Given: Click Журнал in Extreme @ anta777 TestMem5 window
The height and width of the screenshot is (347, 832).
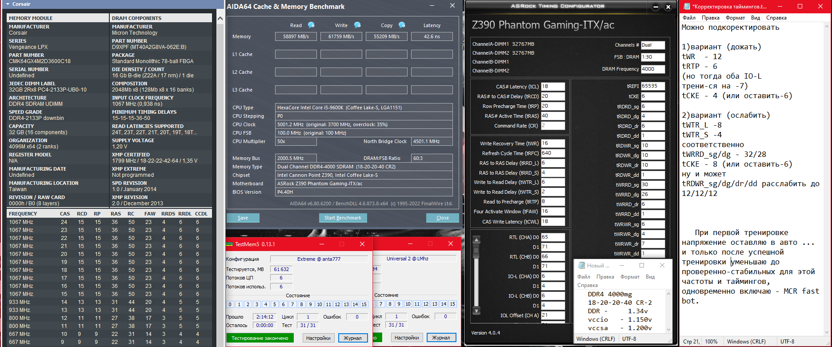Looking at the screenshot, I should (x=352, y=338).
